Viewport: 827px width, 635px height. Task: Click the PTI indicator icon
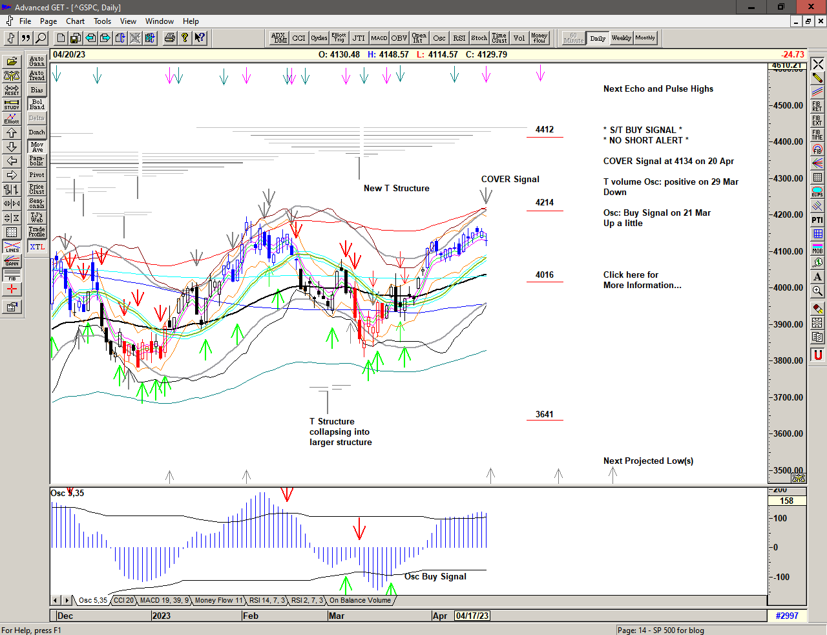(x=817, y=220)
